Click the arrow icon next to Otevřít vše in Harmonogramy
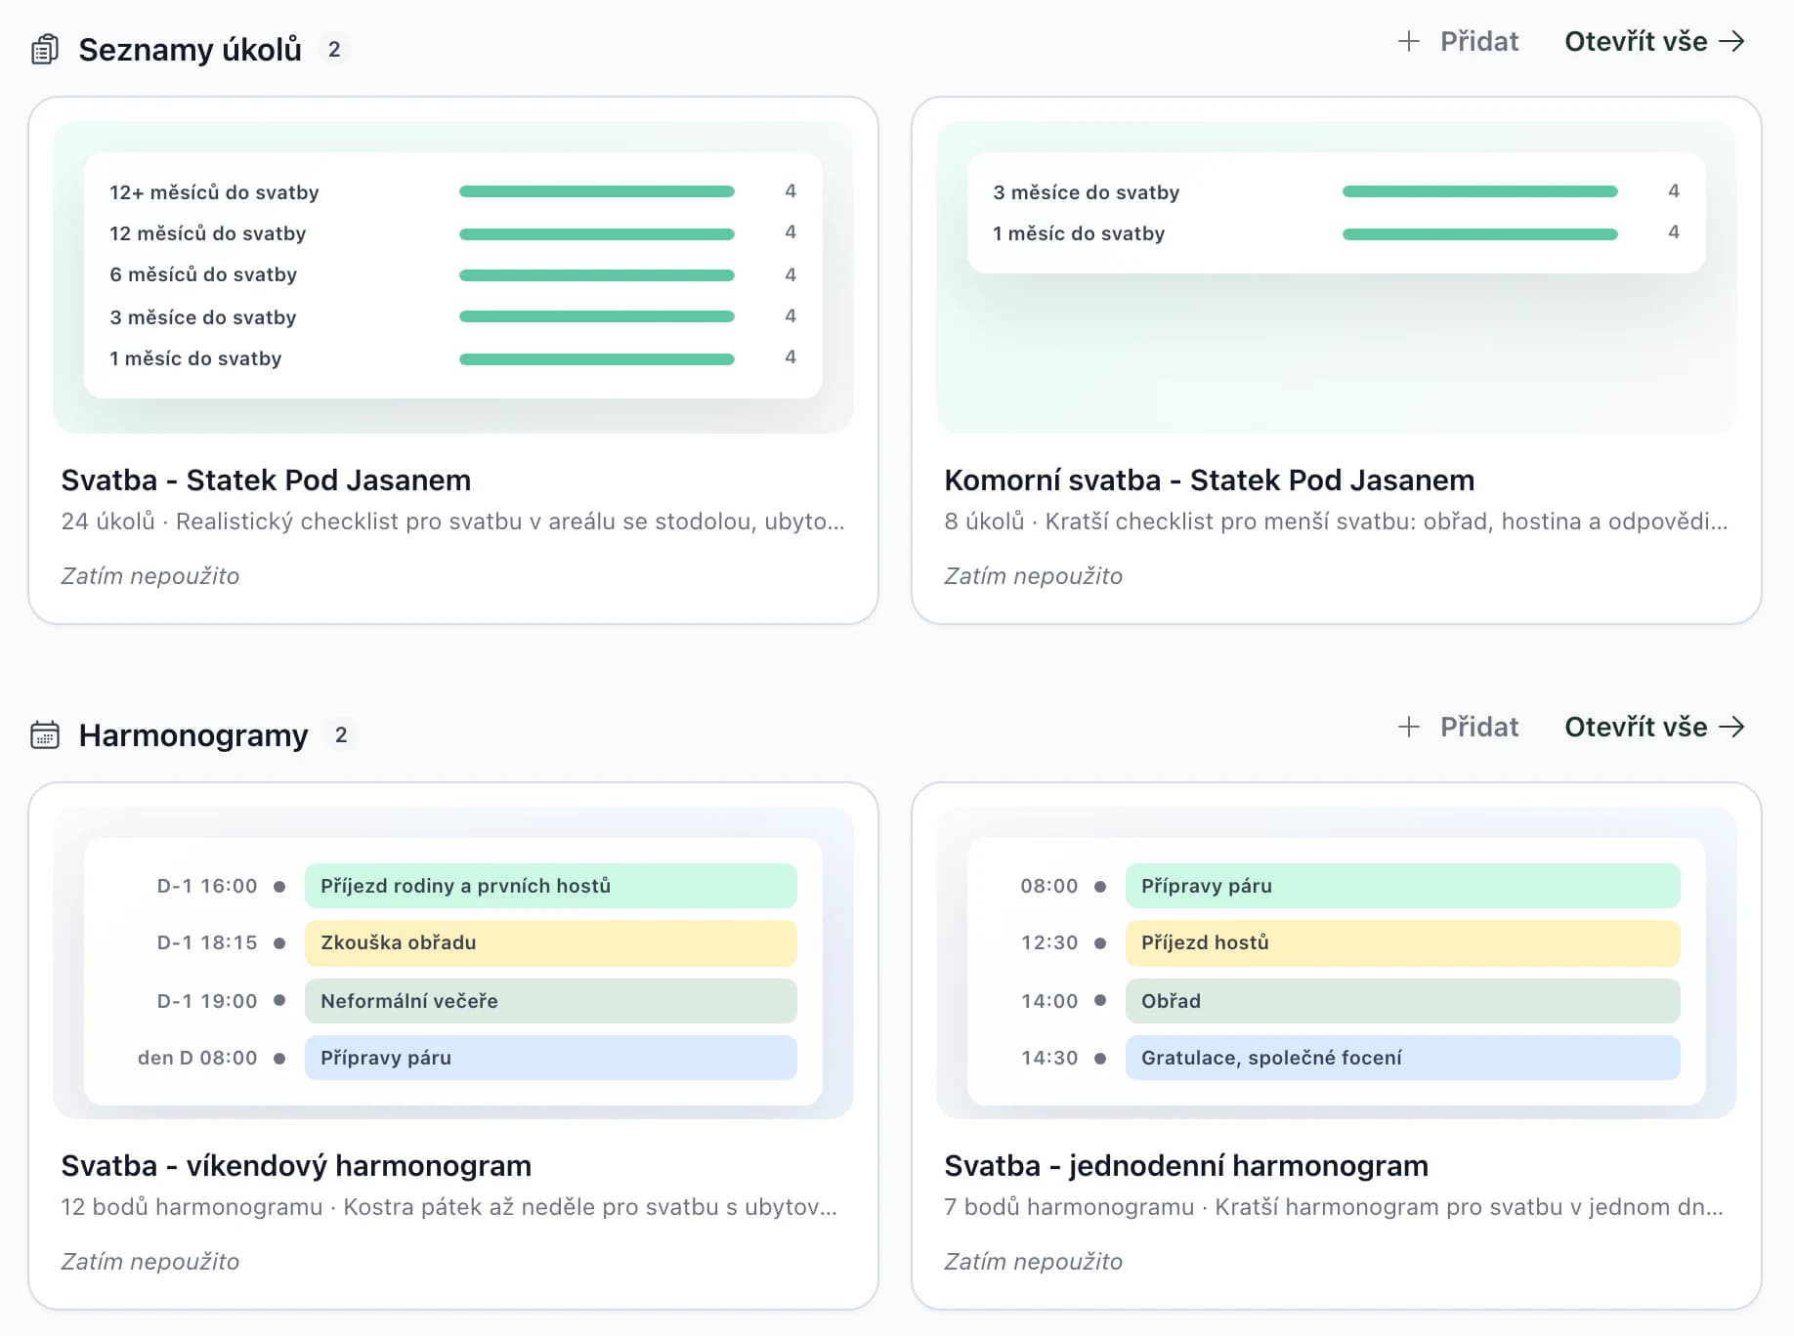The height and width of the screenshot is (1336, 1794). [1731, 727]
